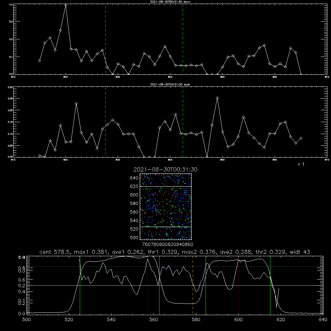Click the '540' x-axis label of bottom plot
Screen dimensions: 331x331
pyautogui.click(x=111, y=320)
